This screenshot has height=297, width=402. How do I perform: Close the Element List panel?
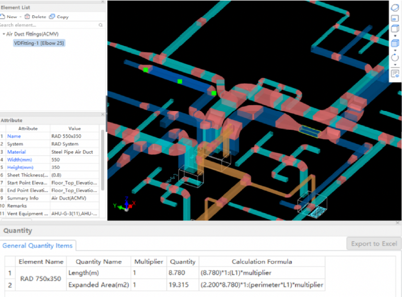(x=102, y=2)
